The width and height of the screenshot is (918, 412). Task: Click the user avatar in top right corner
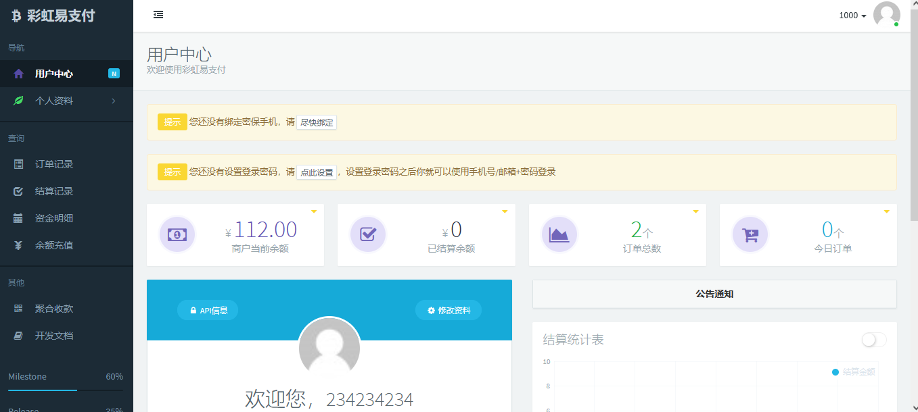(886, 14)
